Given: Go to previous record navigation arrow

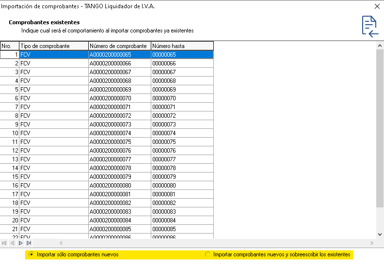Looking at the screenshot, I should coord(13,243).
